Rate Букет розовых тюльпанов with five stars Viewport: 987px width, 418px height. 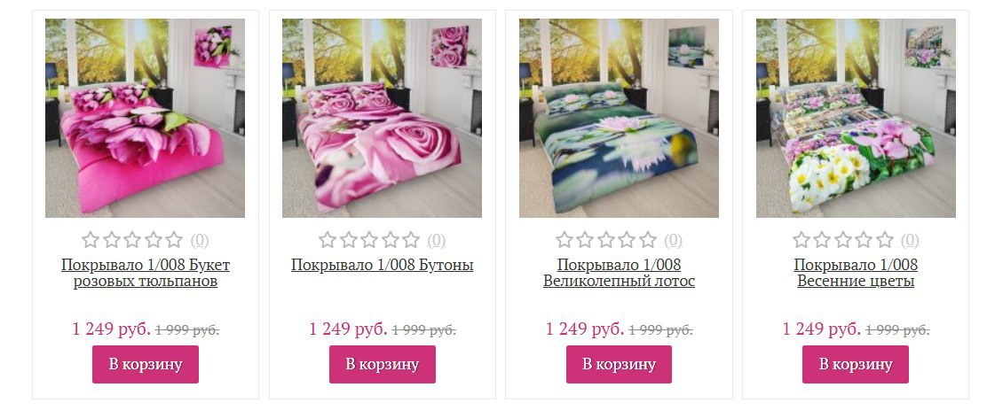click(x=174, y=239)
